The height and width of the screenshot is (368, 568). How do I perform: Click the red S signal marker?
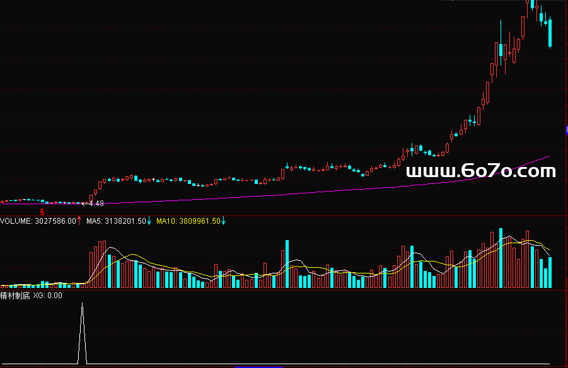click(x=42, y=211)
